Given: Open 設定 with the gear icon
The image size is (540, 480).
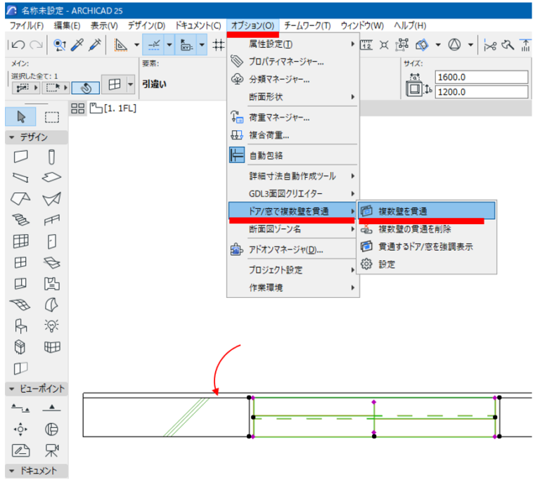Looking at the screenshot, I should 426,264.
